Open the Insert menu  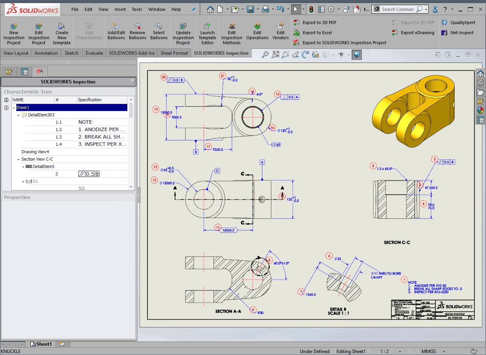(120, 9)
